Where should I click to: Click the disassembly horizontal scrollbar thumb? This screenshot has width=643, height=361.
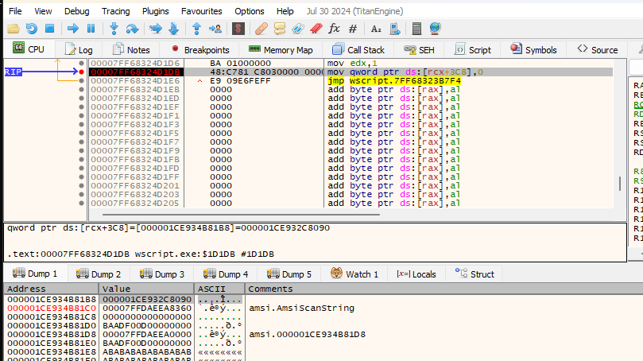(241, 214)
